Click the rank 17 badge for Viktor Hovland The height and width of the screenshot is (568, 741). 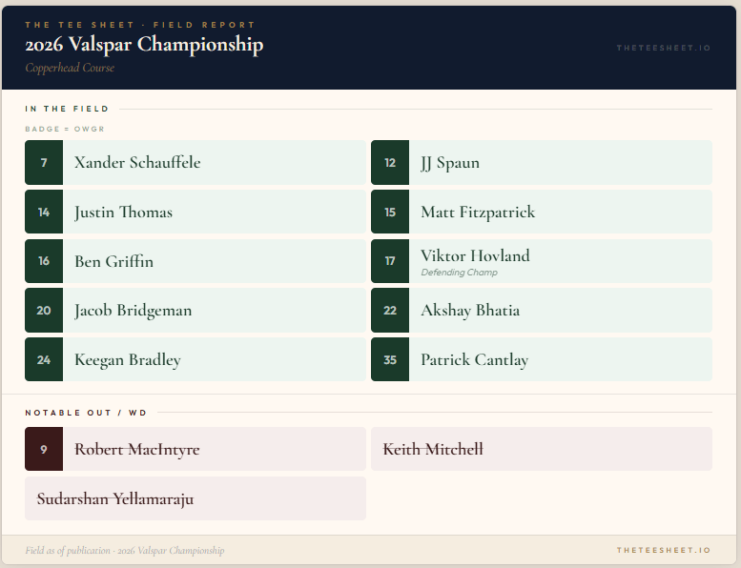coord(390,261)
